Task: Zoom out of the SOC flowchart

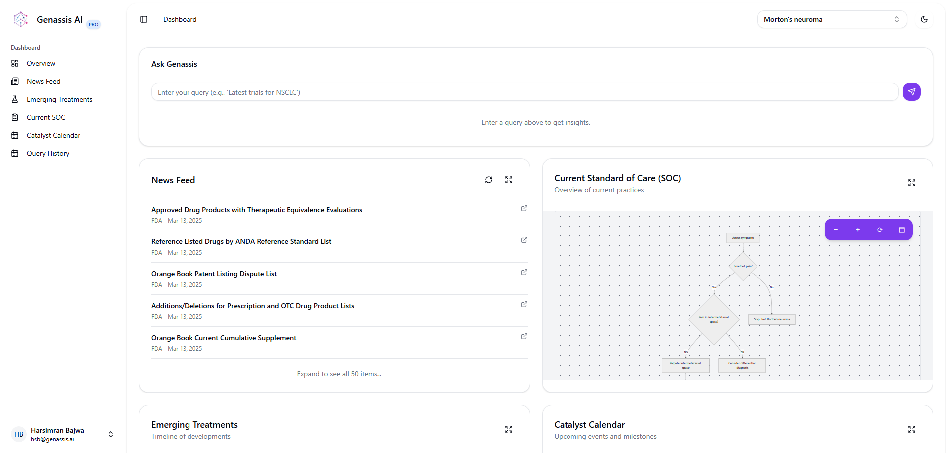Action: (x=836, y=229)
